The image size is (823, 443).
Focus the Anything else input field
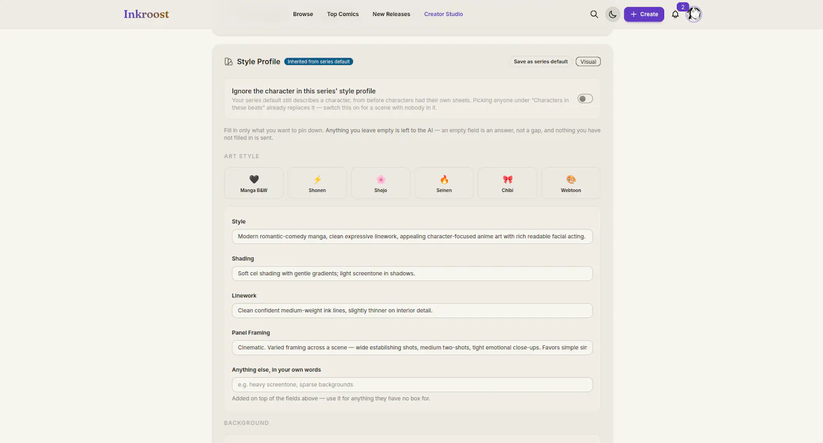[412, 385]
